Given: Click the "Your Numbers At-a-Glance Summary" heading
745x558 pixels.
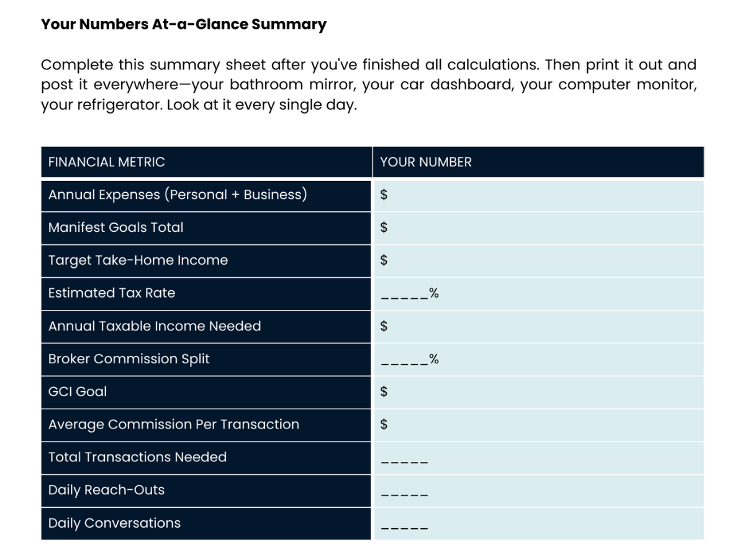Looking at the screenshot, I should [184, 25].
